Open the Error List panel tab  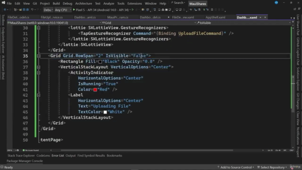[58, 155]
